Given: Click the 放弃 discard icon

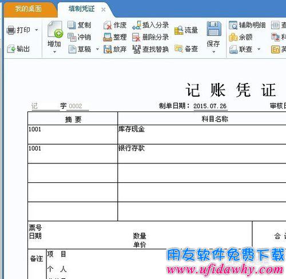Looking at the screenshot, I should (108, 49).
